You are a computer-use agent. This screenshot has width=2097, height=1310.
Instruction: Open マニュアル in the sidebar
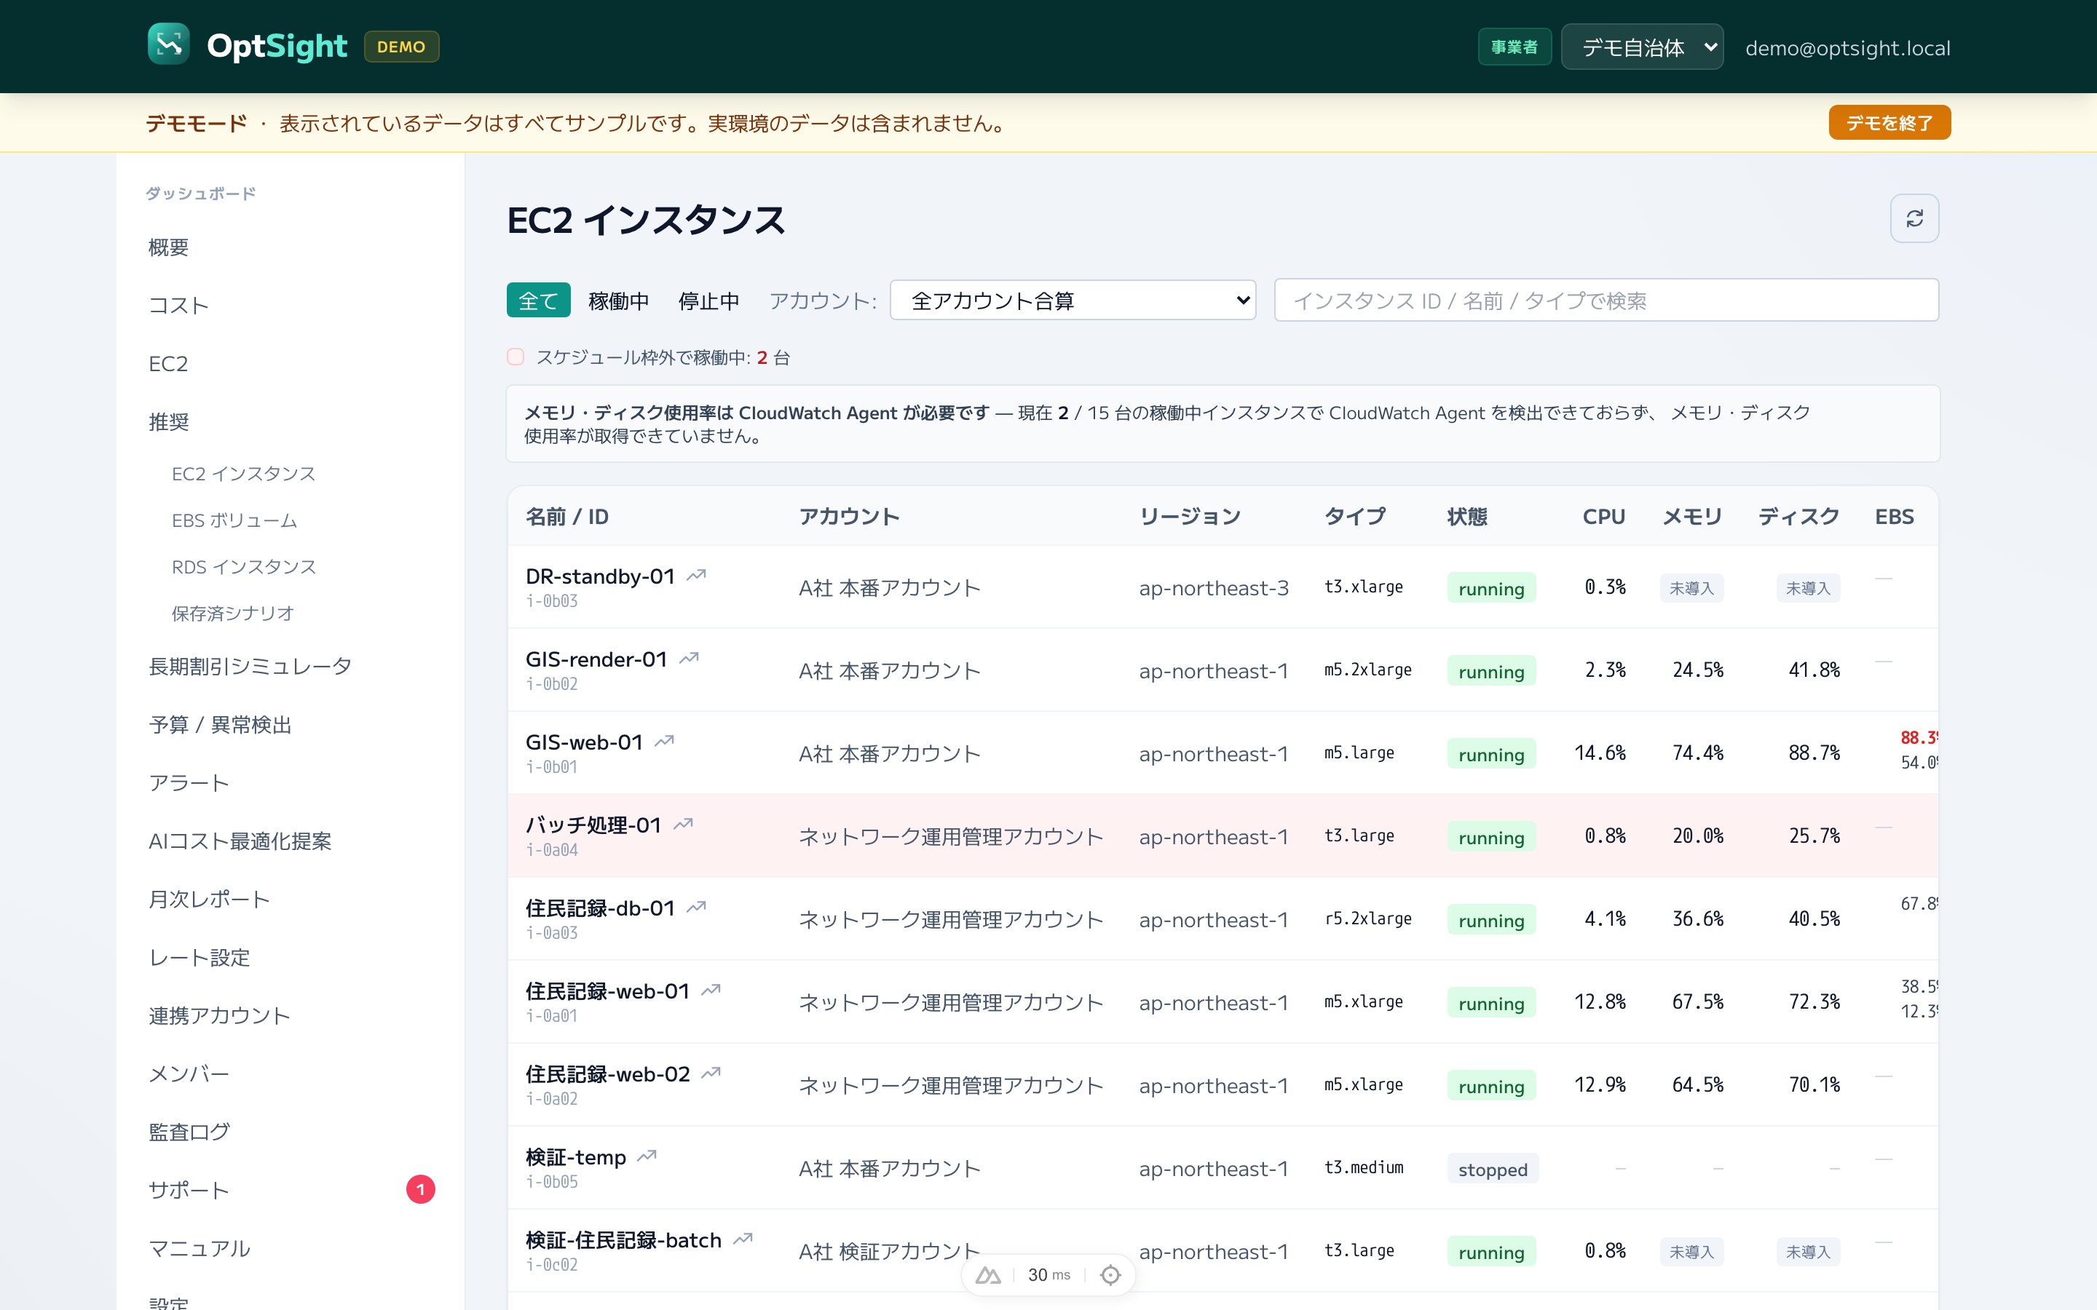[200, 1248]
